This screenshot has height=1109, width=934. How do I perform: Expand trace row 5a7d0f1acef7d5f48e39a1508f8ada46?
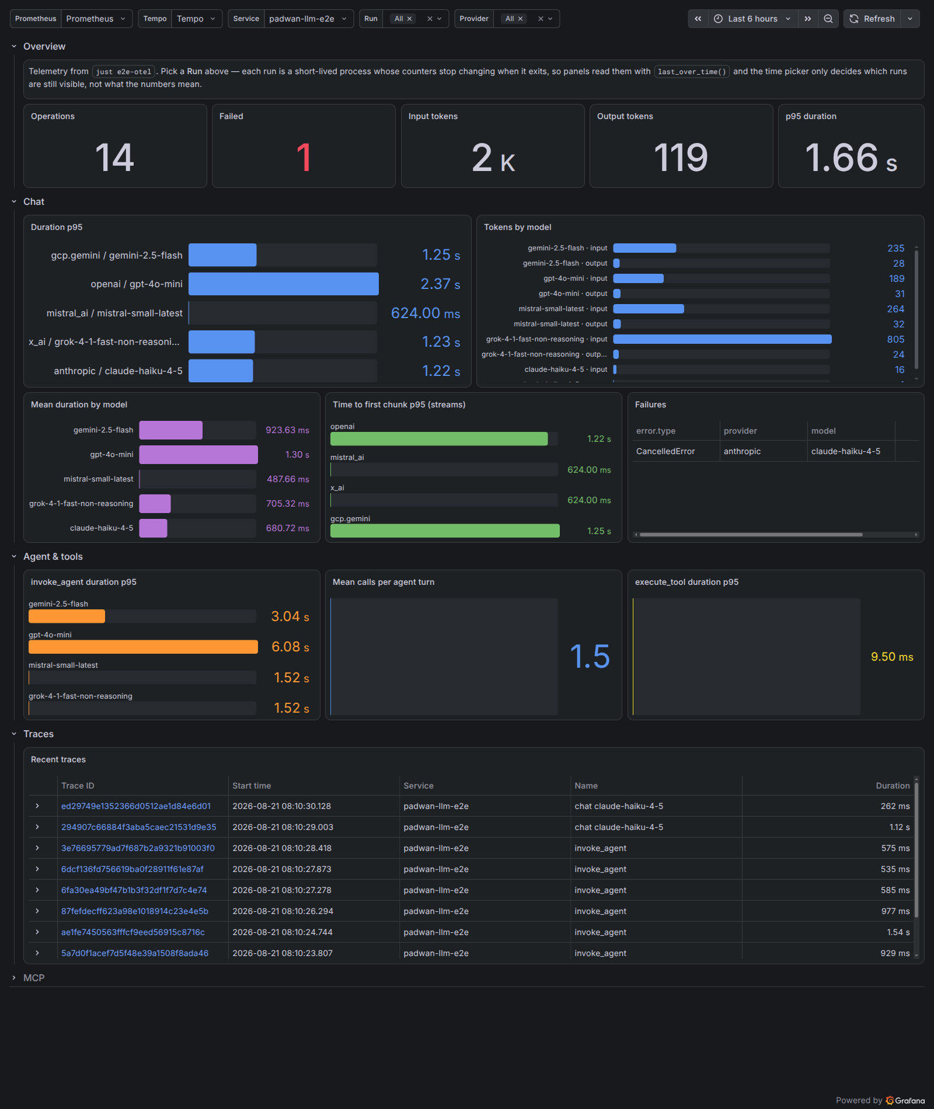pyautogui.click(x=37, y=953)
